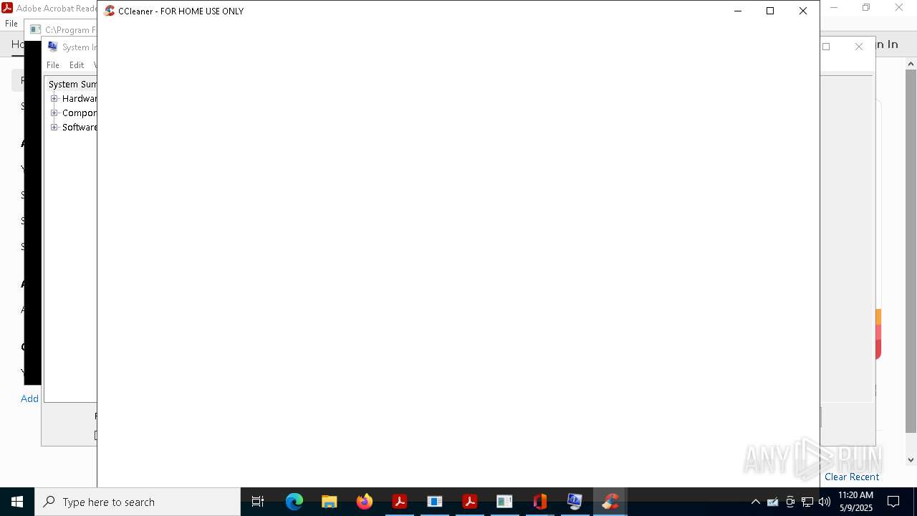Select the Software tree item label
The height and width of the screenshot is (516, 917).
point(80,127)
